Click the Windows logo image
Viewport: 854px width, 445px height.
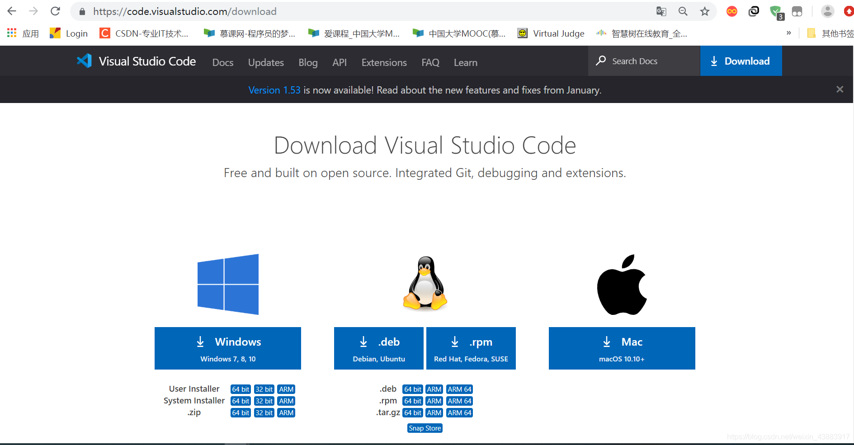coord(228,284)
